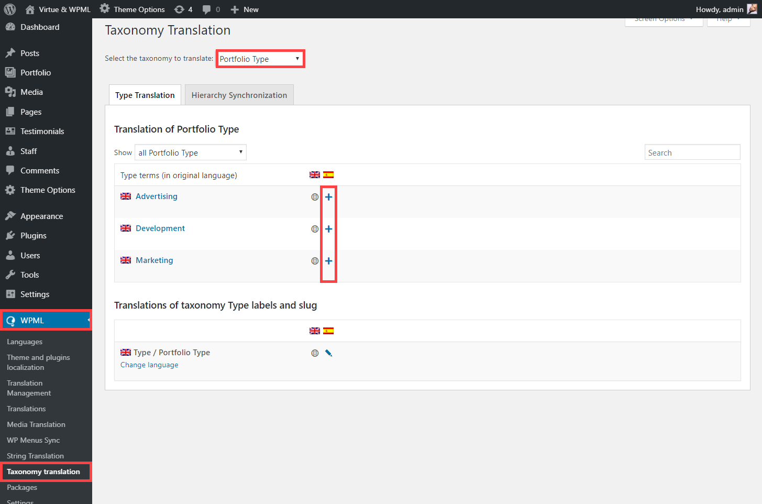Viewport: 762px width, 504px height.
Task: Open Media menu in sidebar
Action: (46, 92)
